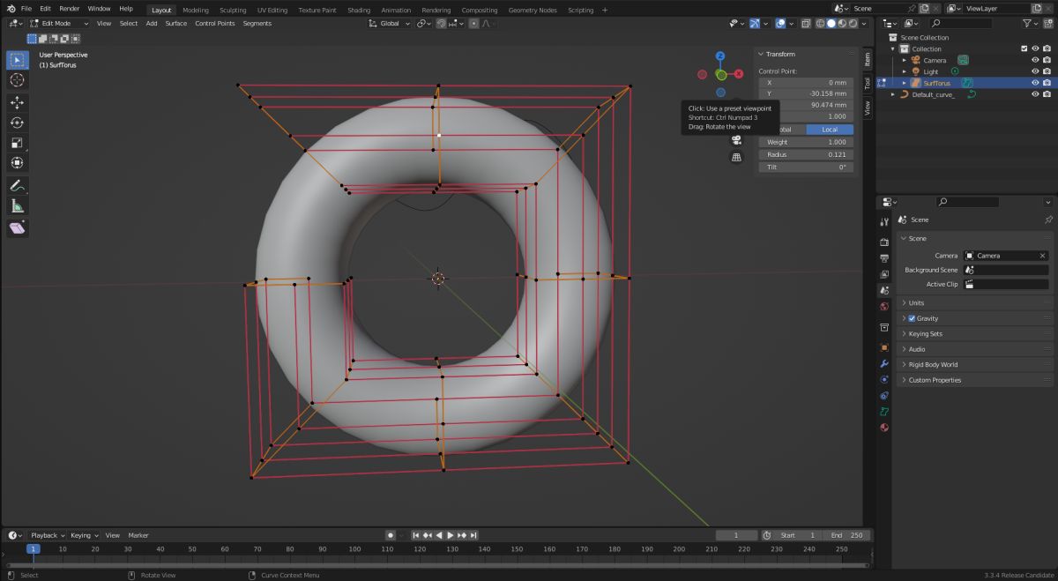Viewport: 1058px width, 581px height.
Task: Select the Draw curve tool
Action: 17,186
